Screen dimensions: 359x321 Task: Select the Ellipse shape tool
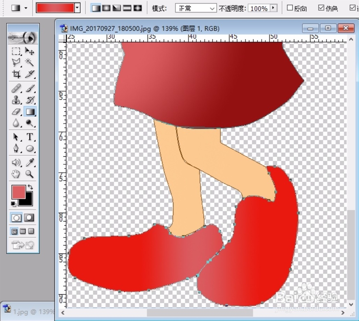[29, 148]
